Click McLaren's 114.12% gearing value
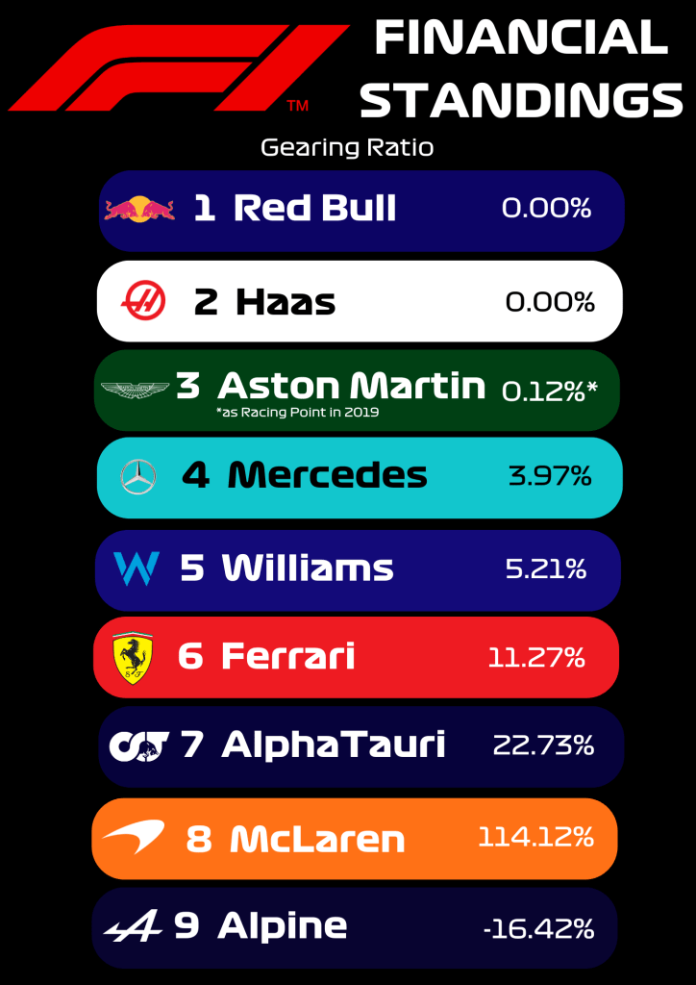 (535, 838)
